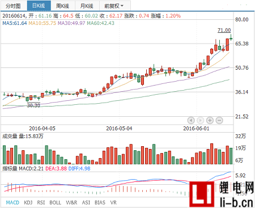Select the 日K线 tab

pyautogui.click(x=39, y=6)
